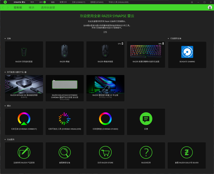Click the 反馈 label text
This screenshot has height=174, width=214.
pos(146,129)
